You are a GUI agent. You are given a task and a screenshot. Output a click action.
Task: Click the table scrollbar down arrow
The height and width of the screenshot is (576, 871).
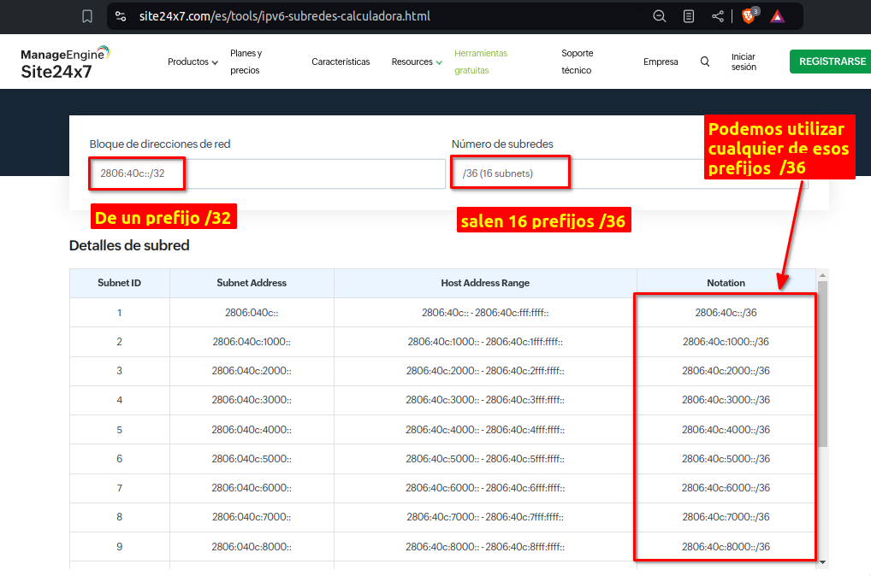click(x=823, y=562)
